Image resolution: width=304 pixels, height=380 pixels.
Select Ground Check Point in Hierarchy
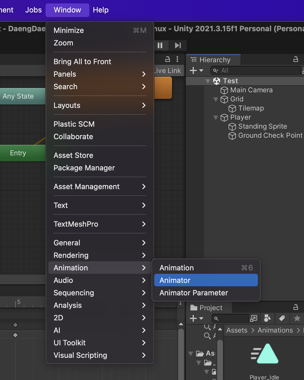[x=270, y=135]
